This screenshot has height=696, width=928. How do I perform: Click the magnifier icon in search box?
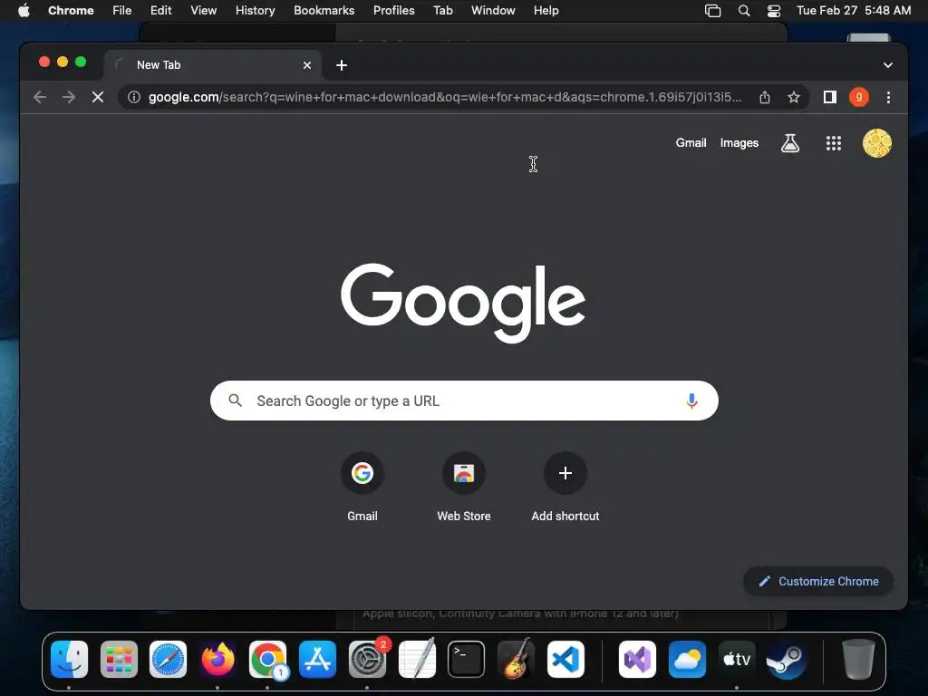(x=235, y=401)
